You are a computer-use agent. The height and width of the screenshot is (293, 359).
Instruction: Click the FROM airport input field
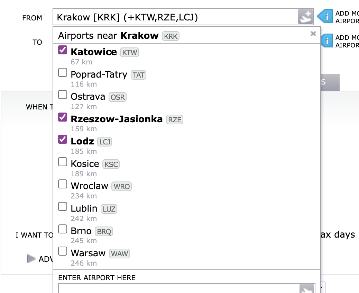(x=173, y=17)
